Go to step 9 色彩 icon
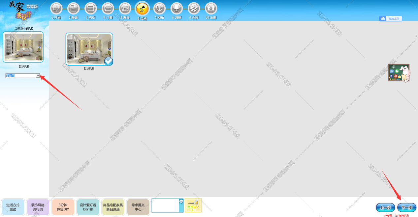418x217 pixels. 194,9
